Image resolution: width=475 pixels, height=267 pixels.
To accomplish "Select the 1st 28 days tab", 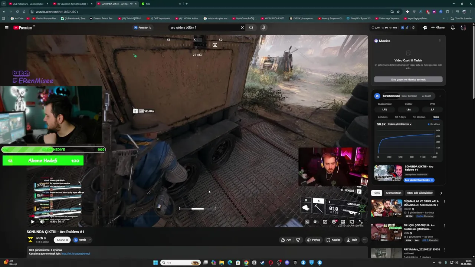I will [419, 117].
